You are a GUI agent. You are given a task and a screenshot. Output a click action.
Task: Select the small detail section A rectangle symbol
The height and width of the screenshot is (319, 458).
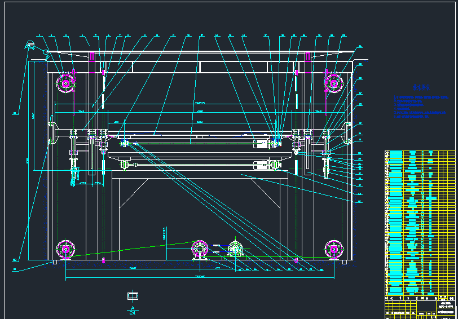[133, 296]
